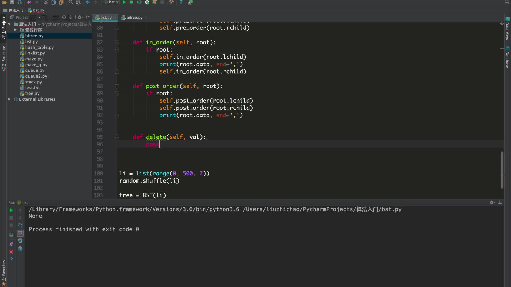Hide the Run panel via download-arrow icon

500,202
